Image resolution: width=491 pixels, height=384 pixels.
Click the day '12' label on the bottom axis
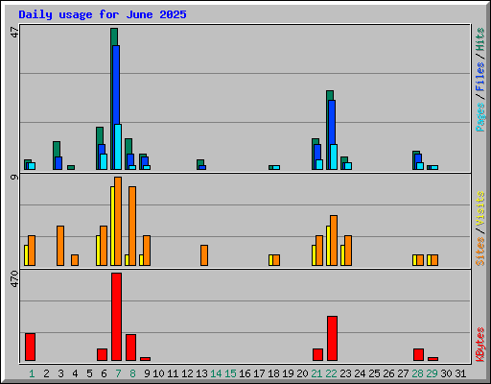187,373
